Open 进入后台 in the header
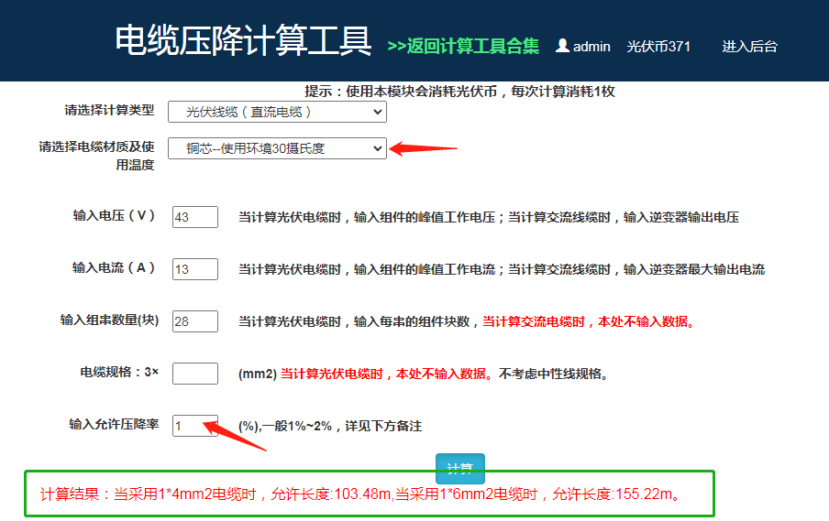This screenshot has width=829, height=521. (749, 47)
